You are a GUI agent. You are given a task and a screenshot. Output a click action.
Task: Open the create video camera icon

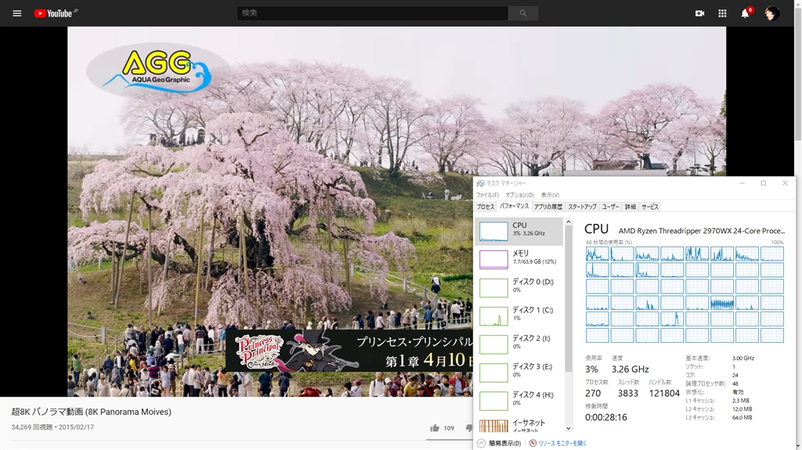699,13
